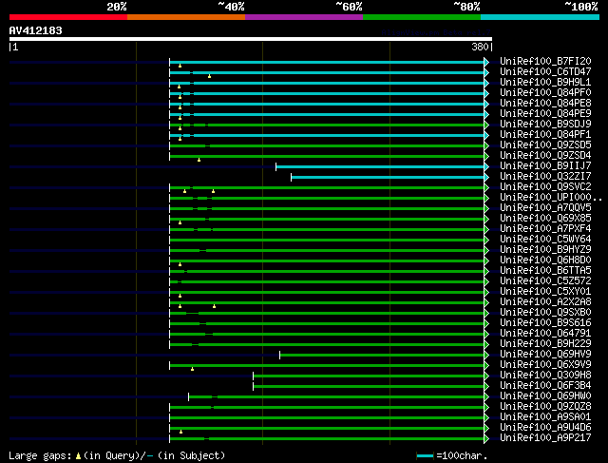Click the yellow gap marker below the Q69X85 bar
The height and width of the screenshot is (463, 608).
tap(180, 222)
